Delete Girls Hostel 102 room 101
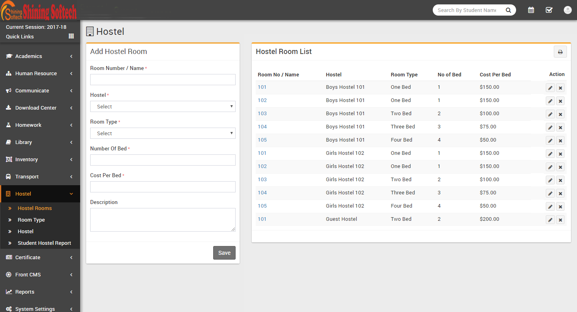 [x=560, y=154]
